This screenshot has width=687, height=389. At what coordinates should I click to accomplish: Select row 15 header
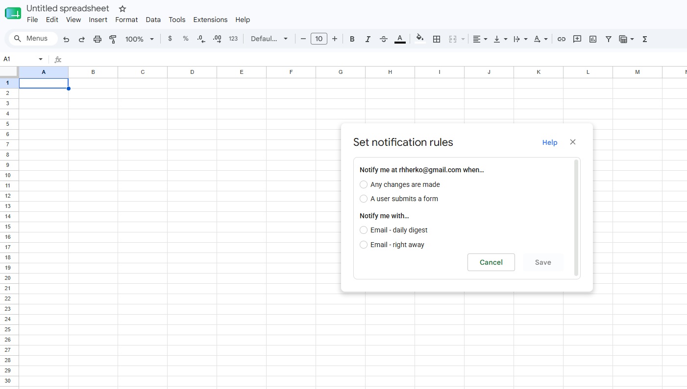click(x=9, y=227)
